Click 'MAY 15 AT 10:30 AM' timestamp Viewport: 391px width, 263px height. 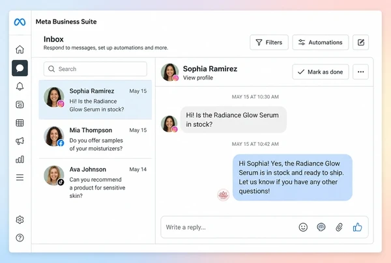pos(255,97)
